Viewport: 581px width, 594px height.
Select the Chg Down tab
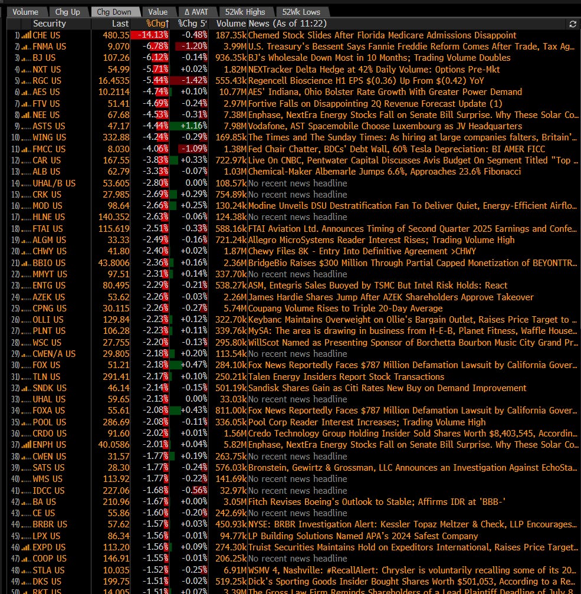[x=114, y=12]
